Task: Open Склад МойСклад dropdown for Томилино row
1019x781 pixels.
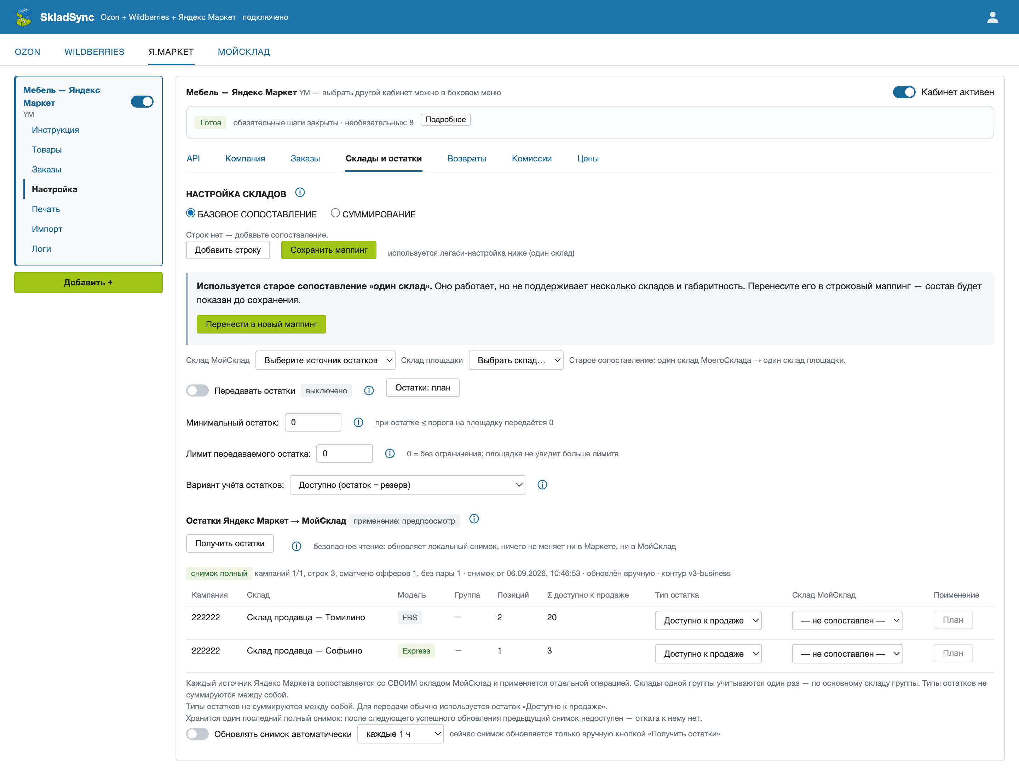Action: coord(847,621)
